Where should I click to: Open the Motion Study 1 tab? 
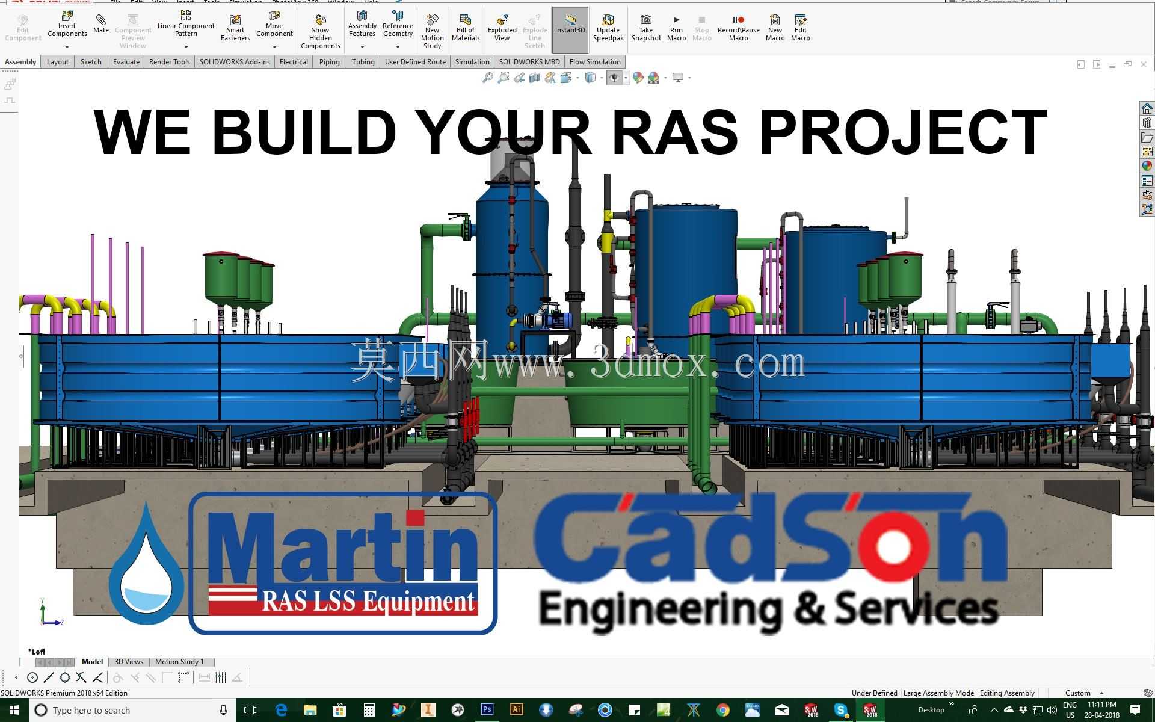(179, 662)
